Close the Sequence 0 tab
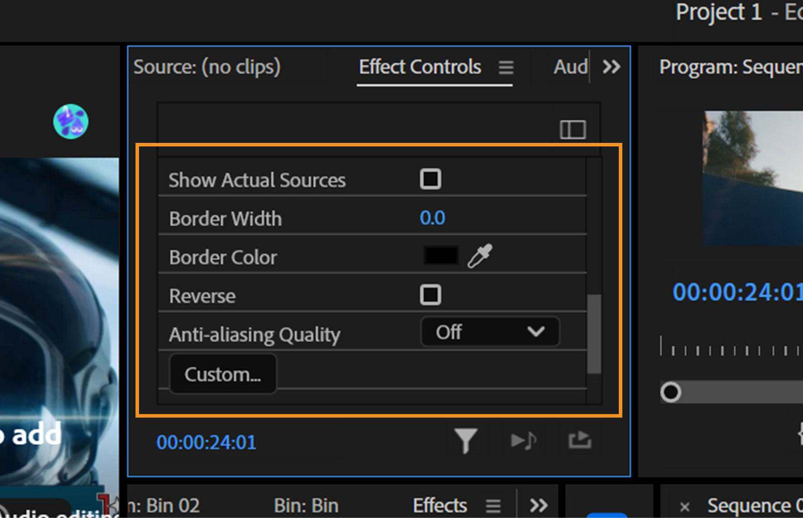The image size is (803, 518). coord(686,505)
